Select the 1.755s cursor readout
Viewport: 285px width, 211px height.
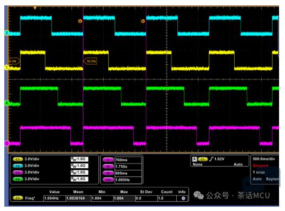(128, 167)
